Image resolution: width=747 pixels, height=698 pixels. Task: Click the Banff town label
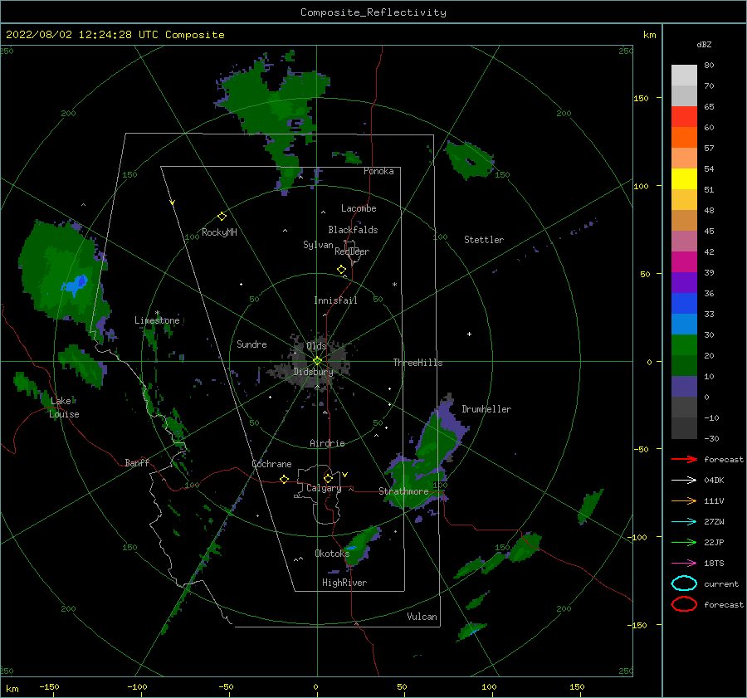[137, 462]
